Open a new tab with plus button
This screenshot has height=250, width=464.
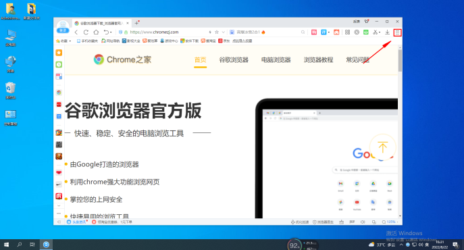[136, 23]
